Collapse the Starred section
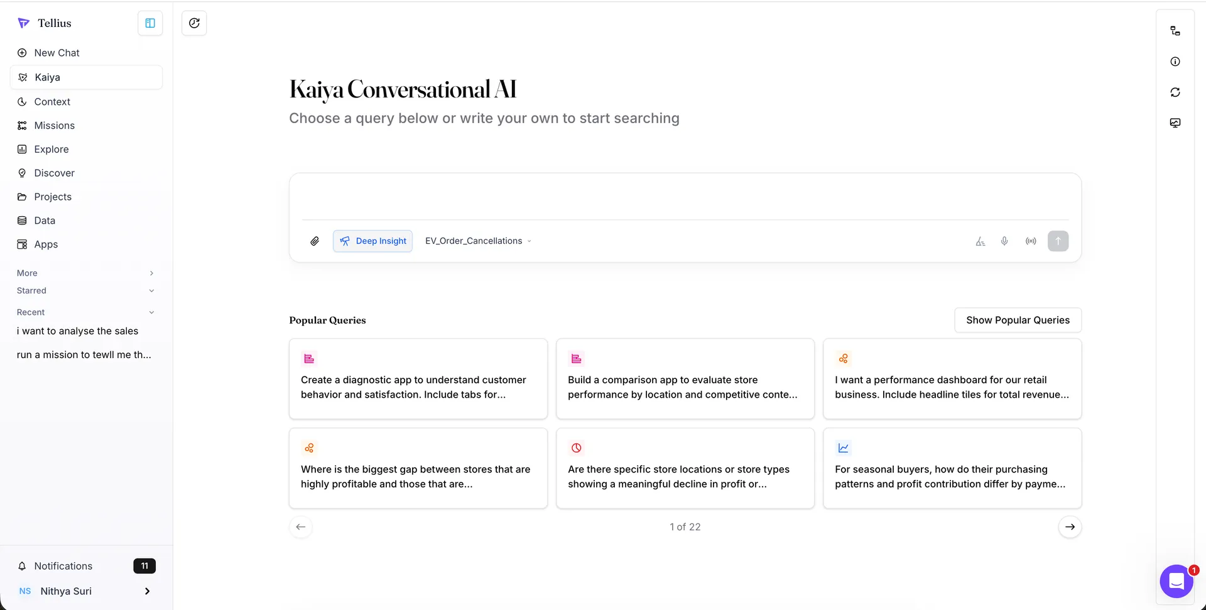Viewport: 1206px width, 610px height. pyautogui.click(x=86, y=291)
